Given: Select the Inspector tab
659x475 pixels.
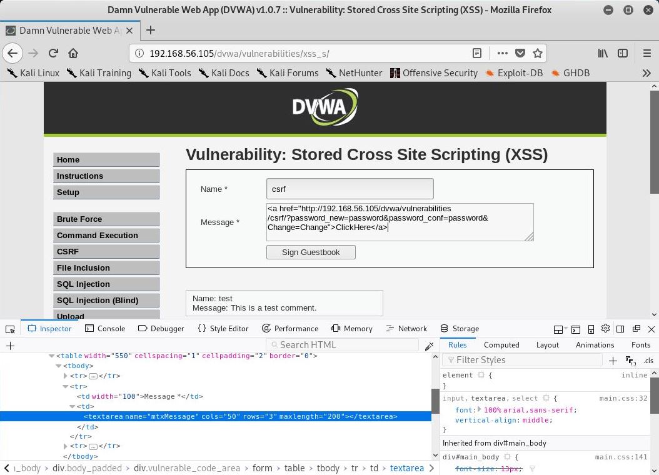Looking at the screenshot, I should (49, 328).
